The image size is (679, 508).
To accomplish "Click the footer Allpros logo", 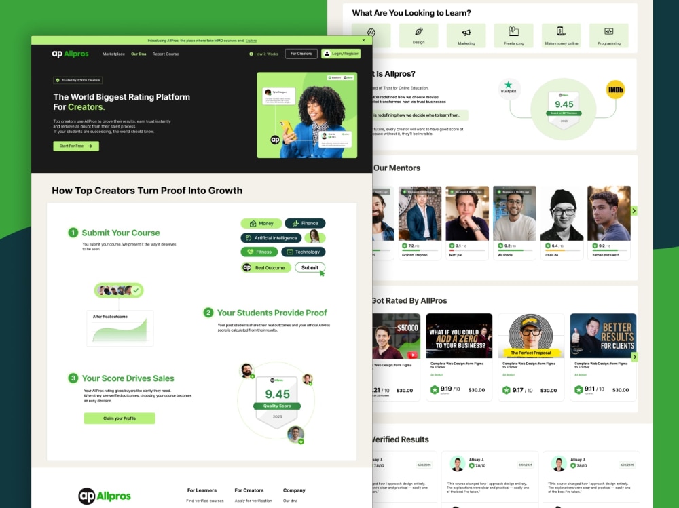I will click(x=105, y=496).
